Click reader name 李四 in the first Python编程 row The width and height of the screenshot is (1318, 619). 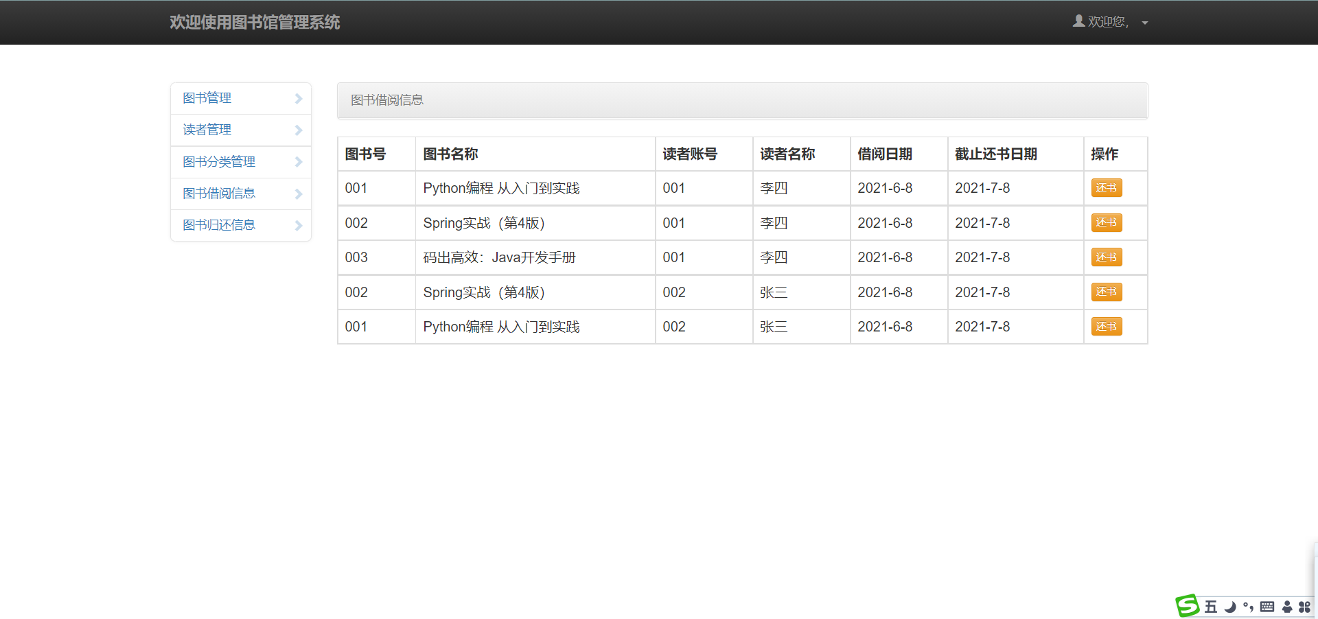[x=774, y=188]
